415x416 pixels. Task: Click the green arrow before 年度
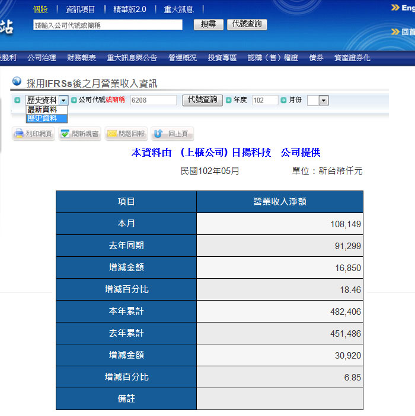click(x=228, y=101)
